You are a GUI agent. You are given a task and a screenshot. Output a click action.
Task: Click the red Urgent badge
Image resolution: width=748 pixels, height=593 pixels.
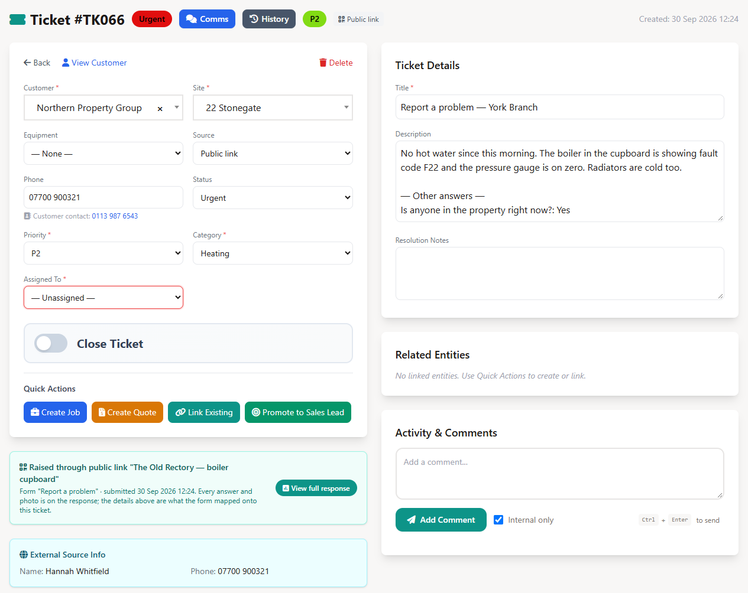[x=152, y=19]
